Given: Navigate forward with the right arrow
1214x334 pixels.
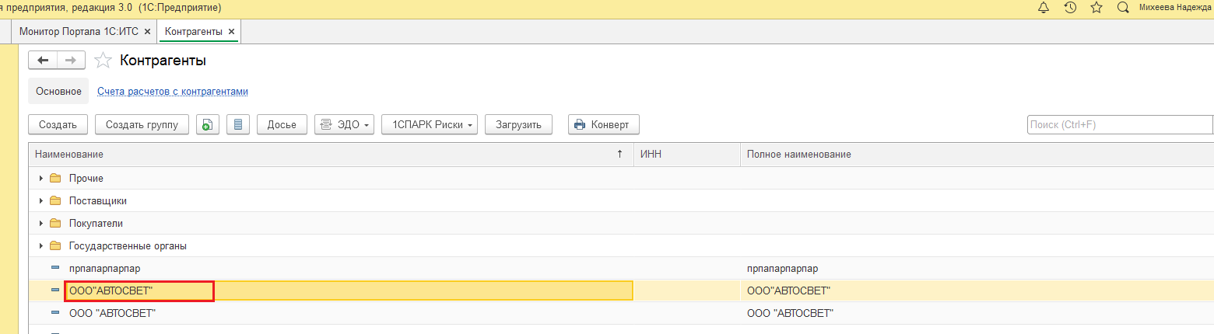Looking at the screenshot, I should pyautogui.click(x=71, y=61).
